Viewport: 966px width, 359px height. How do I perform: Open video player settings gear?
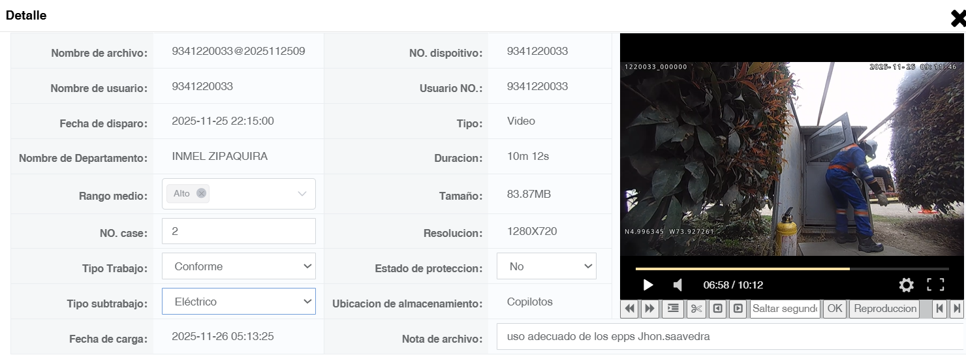(906, 285)
